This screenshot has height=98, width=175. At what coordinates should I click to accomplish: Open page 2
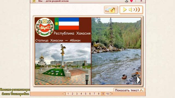point(72,94)
